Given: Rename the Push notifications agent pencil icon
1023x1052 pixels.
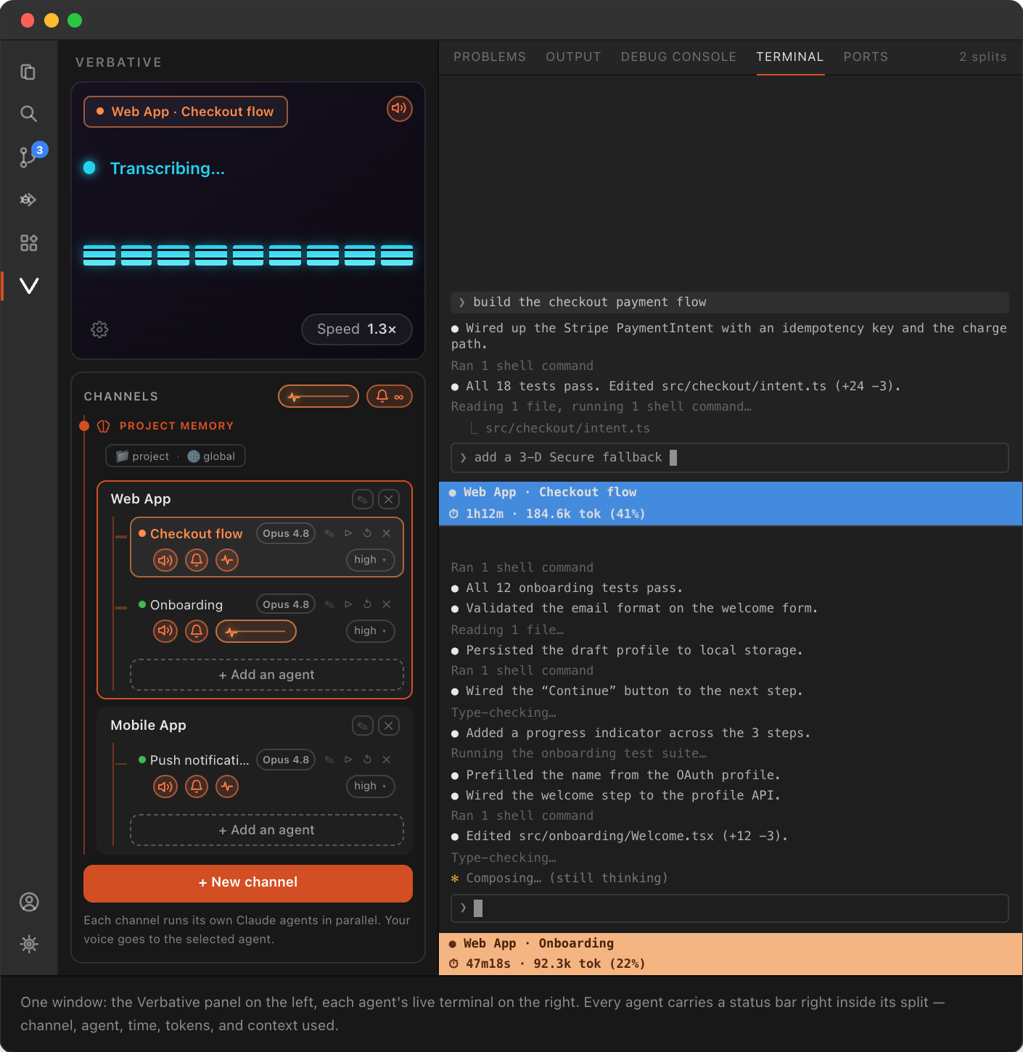Looking at the screenshot, I should coord(329,760).
